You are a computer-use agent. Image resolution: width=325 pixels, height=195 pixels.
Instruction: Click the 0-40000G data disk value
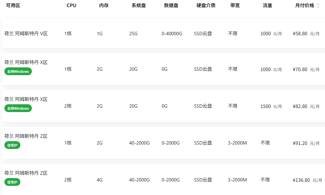tap(172, 34)
